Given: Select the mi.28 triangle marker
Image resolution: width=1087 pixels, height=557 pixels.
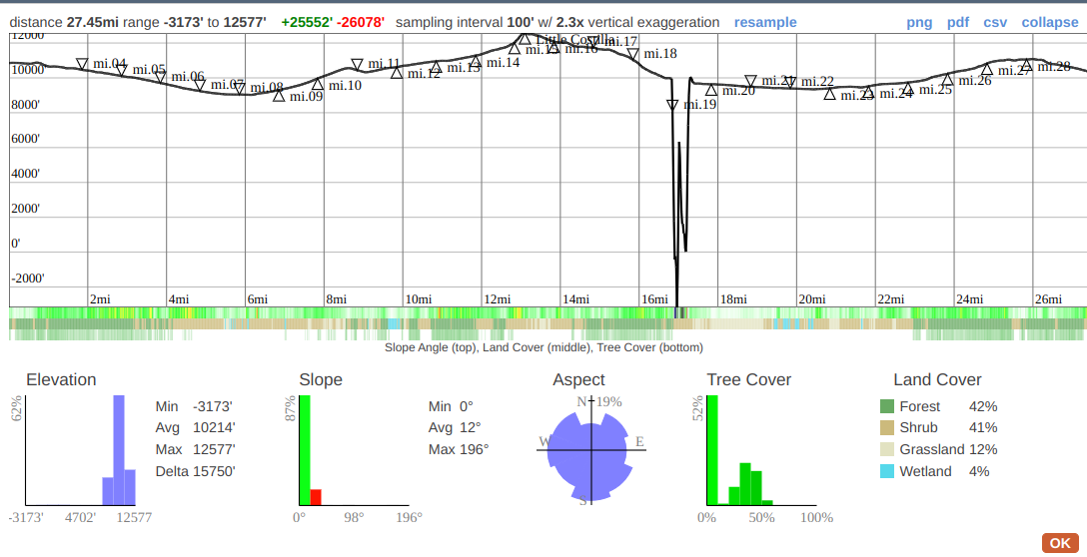Looking at the screenshot, I should pos(1026,66).
